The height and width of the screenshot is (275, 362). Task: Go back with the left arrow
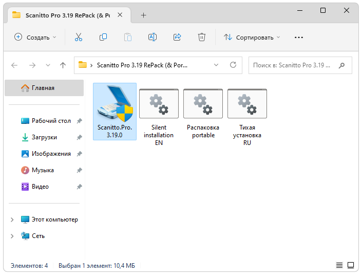[14, 65]
